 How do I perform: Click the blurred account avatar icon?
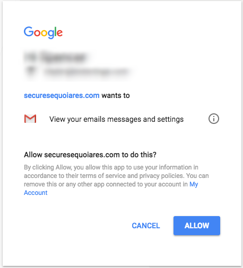pyautogui.click(x=31, y=71)
